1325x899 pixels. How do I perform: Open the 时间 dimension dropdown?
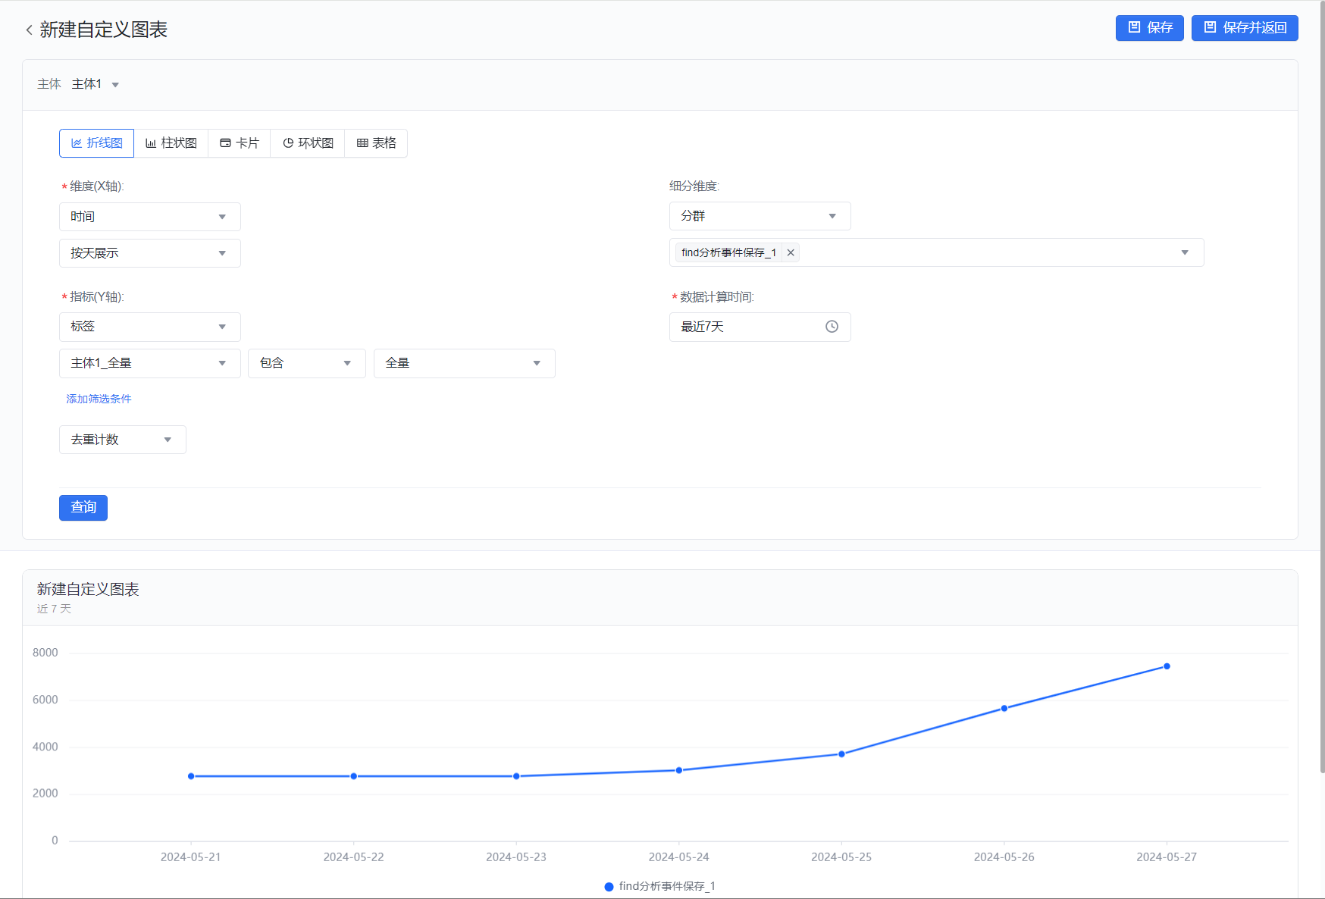click(150, 217)
